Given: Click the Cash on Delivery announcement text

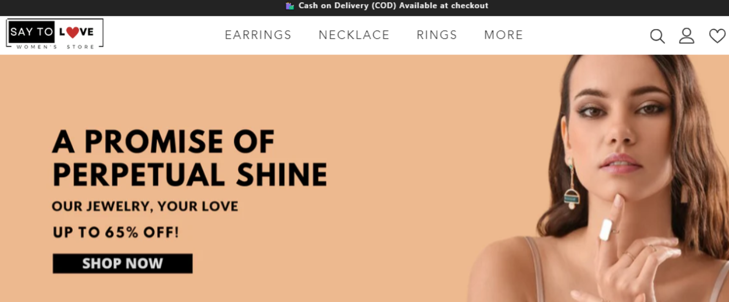Looking at the screenshot, I should coord(393,6).
